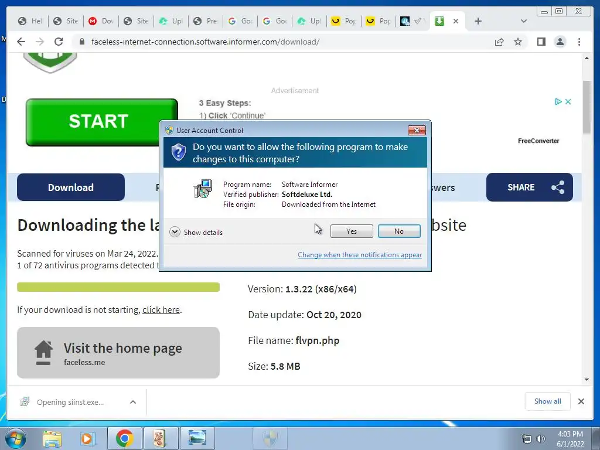Image resolution: width=600 pixels, height=450 pixels.
Task: Switch to the first 'Pop' tab
Action: pyautogui.click(x=344, y=21)
